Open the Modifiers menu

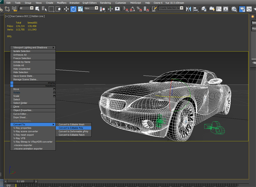[x=61, y=3]
